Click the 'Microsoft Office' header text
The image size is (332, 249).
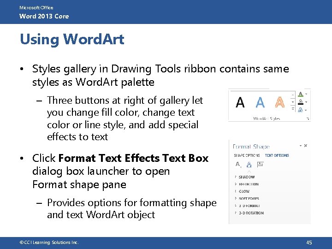tap(36, 8)
